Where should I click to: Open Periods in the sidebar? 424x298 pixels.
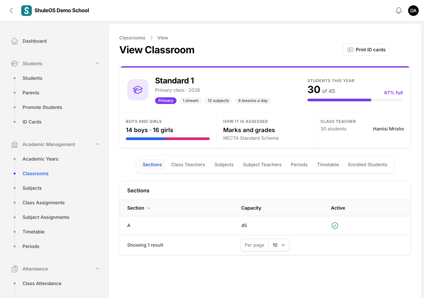31,246
